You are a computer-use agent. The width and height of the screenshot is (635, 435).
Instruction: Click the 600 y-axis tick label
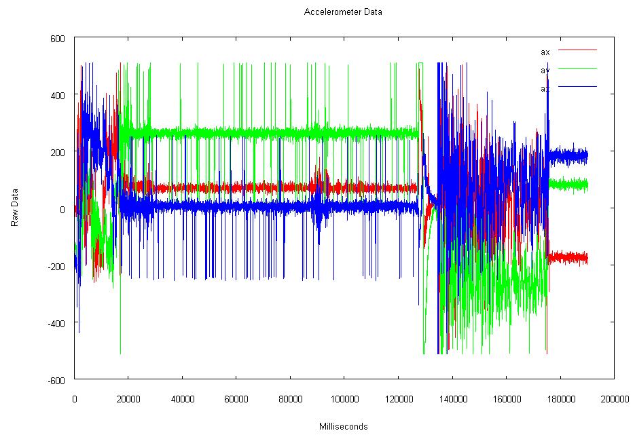[58, 39]
